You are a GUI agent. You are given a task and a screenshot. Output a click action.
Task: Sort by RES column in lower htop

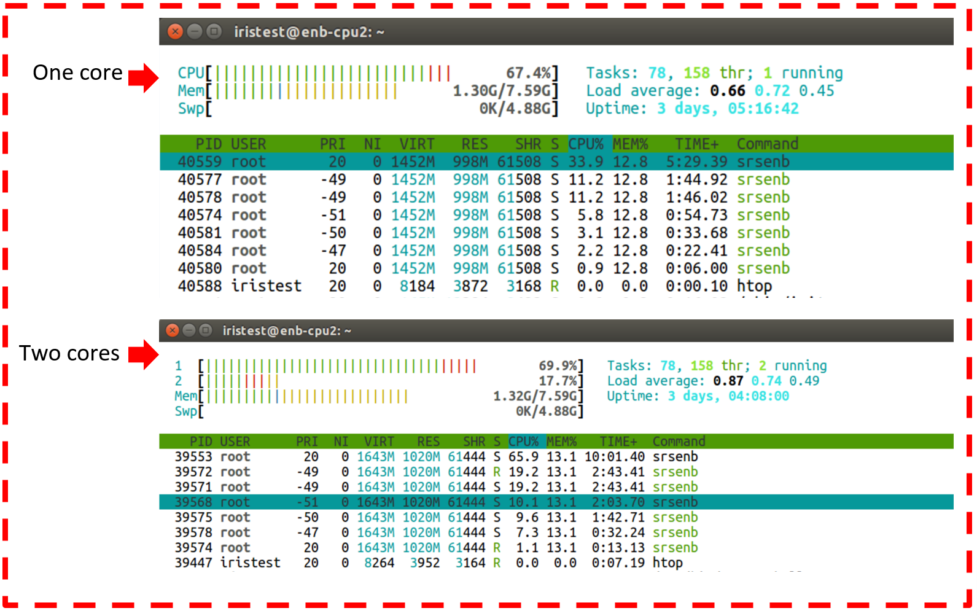[x=429, y=442]
